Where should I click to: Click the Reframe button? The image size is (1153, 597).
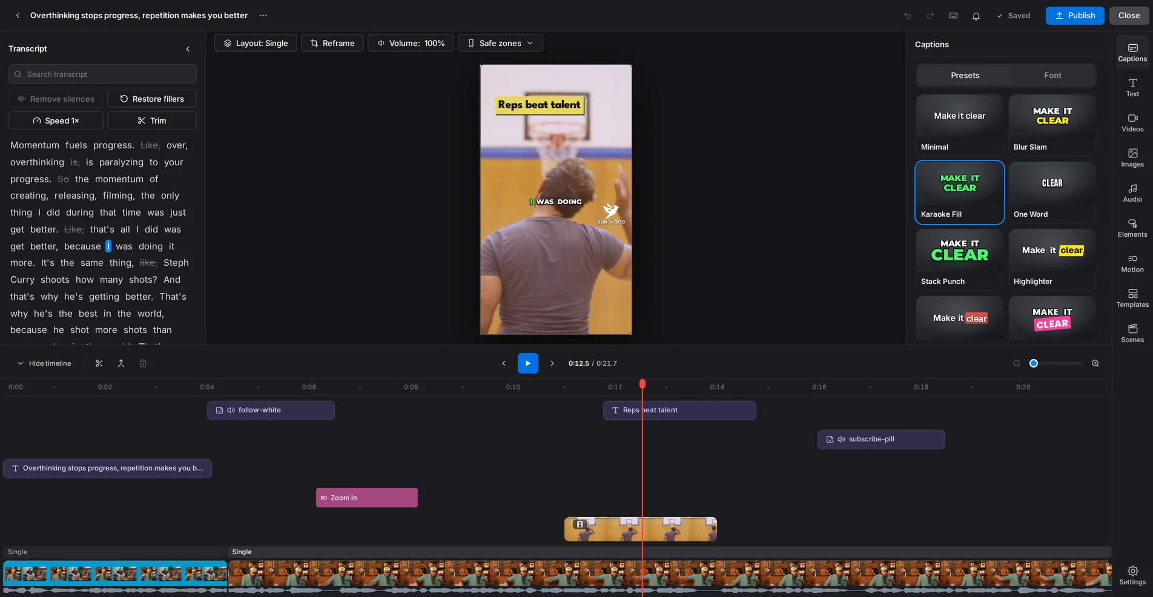(332, 43)
